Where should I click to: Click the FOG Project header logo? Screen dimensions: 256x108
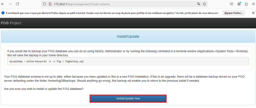click(11, 23)
